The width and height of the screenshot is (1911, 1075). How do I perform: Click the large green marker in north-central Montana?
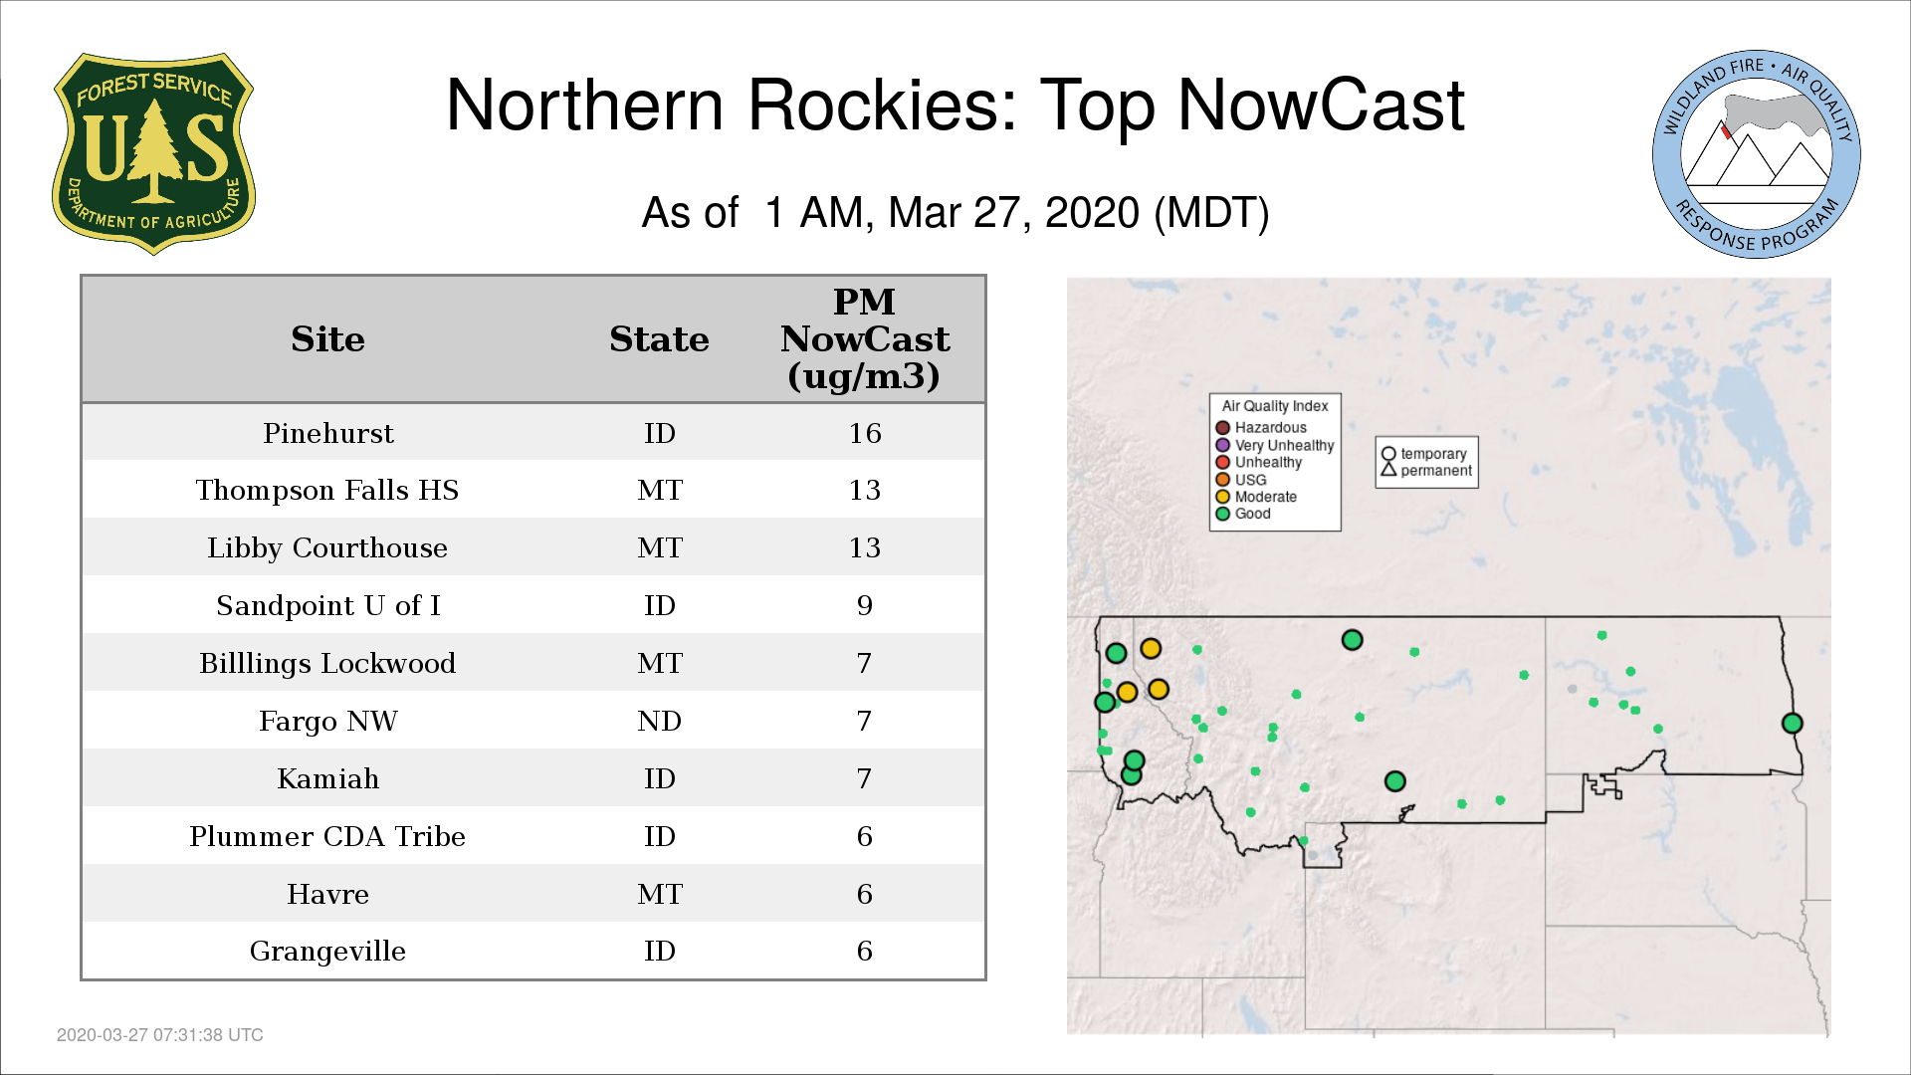[x=1352, y=640]
